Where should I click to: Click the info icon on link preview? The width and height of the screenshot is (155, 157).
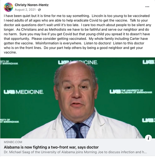[148, 138]
